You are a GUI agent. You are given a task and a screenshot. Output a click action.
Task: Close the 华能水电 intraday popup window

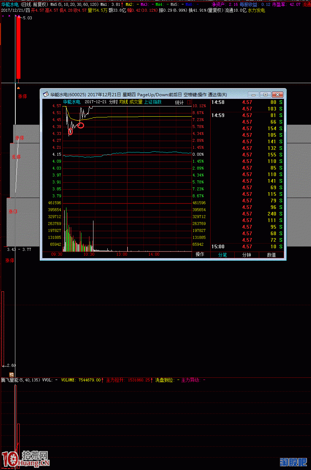pos(277,94)
